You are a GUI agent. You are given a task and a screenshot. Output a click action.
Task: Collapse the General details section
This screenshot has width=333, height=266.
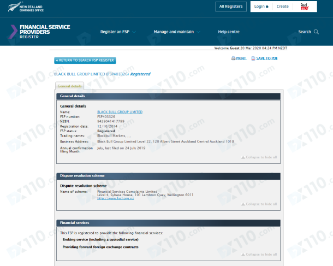pyautogui.click(x=259, y=157)
